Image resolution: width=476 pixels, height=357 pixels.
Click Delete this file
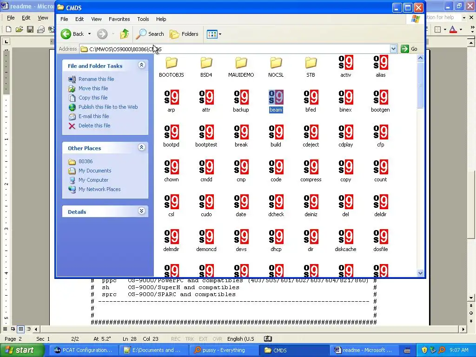click(x=94, y=126)
